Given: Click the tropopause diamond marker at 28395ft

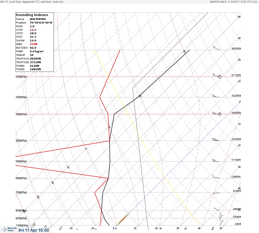Looking at the screenshot, I should click(x=219, y=114).
